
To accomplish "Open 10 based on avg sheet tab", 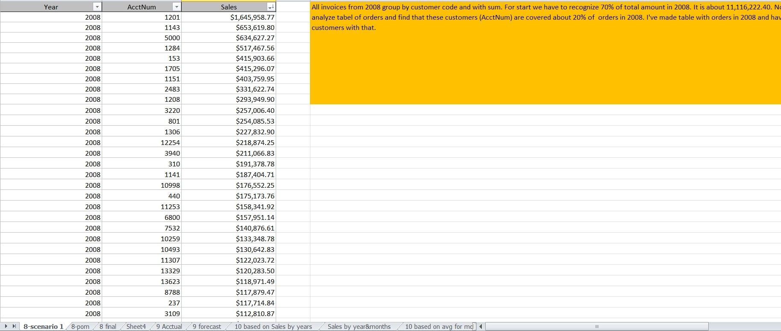I will tap(439, 327).
